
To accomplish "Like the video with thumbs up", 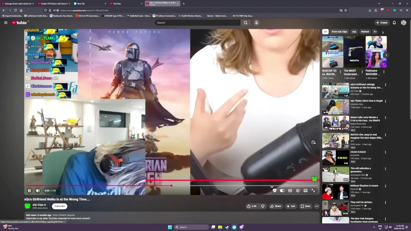I will click(252, 206).
